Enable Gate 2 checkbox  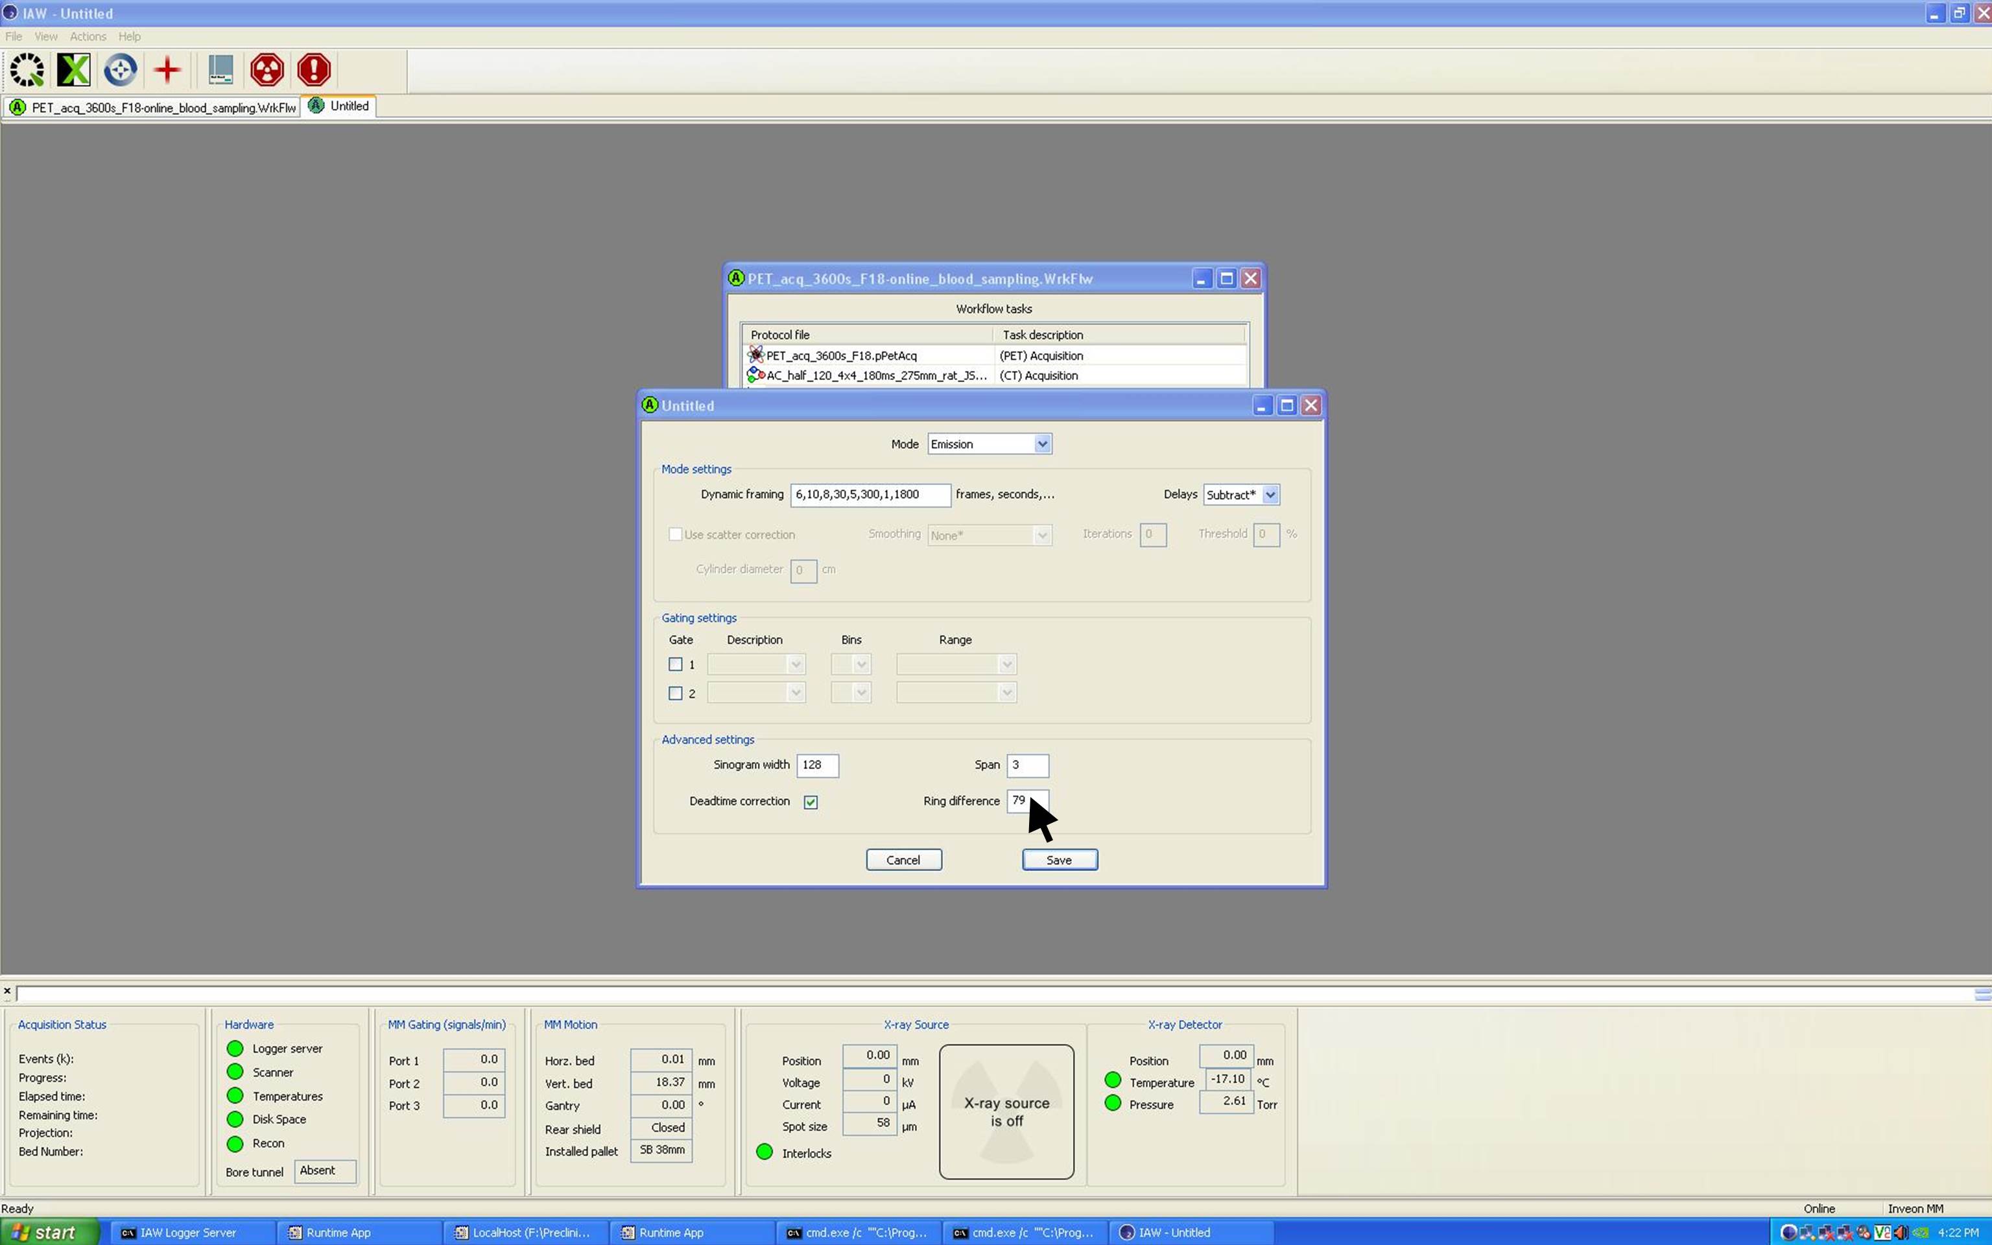(676, 693)
